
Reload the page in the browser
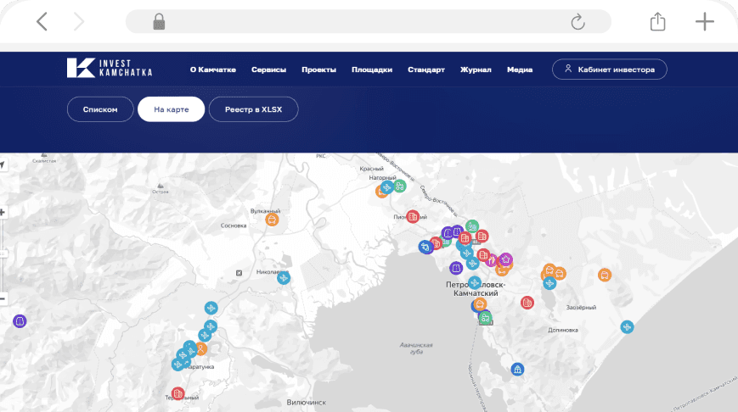coord(578,22)
